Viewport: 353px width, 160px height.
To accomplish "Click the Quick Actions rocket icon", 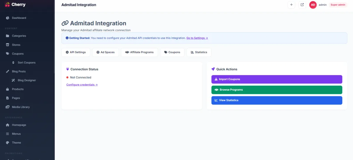I will click(213, 69).
